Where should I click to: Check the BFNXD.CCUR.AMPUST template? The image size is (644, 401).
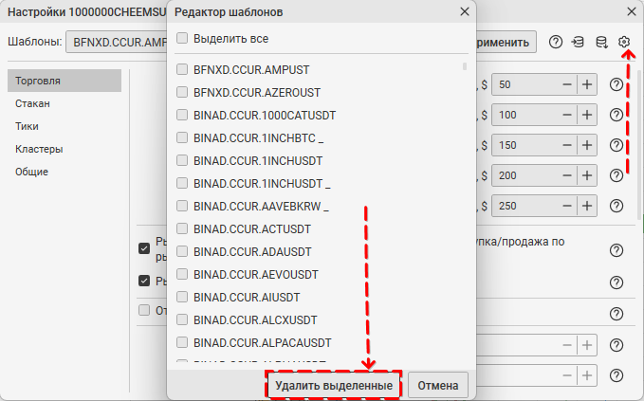[182, 69]
